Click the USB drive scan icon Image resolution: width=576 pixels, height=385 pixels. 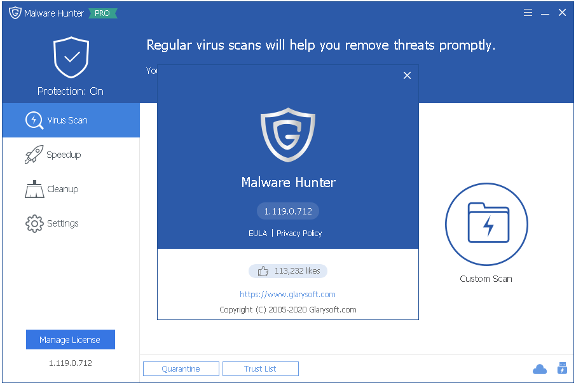tap(562, 368)
